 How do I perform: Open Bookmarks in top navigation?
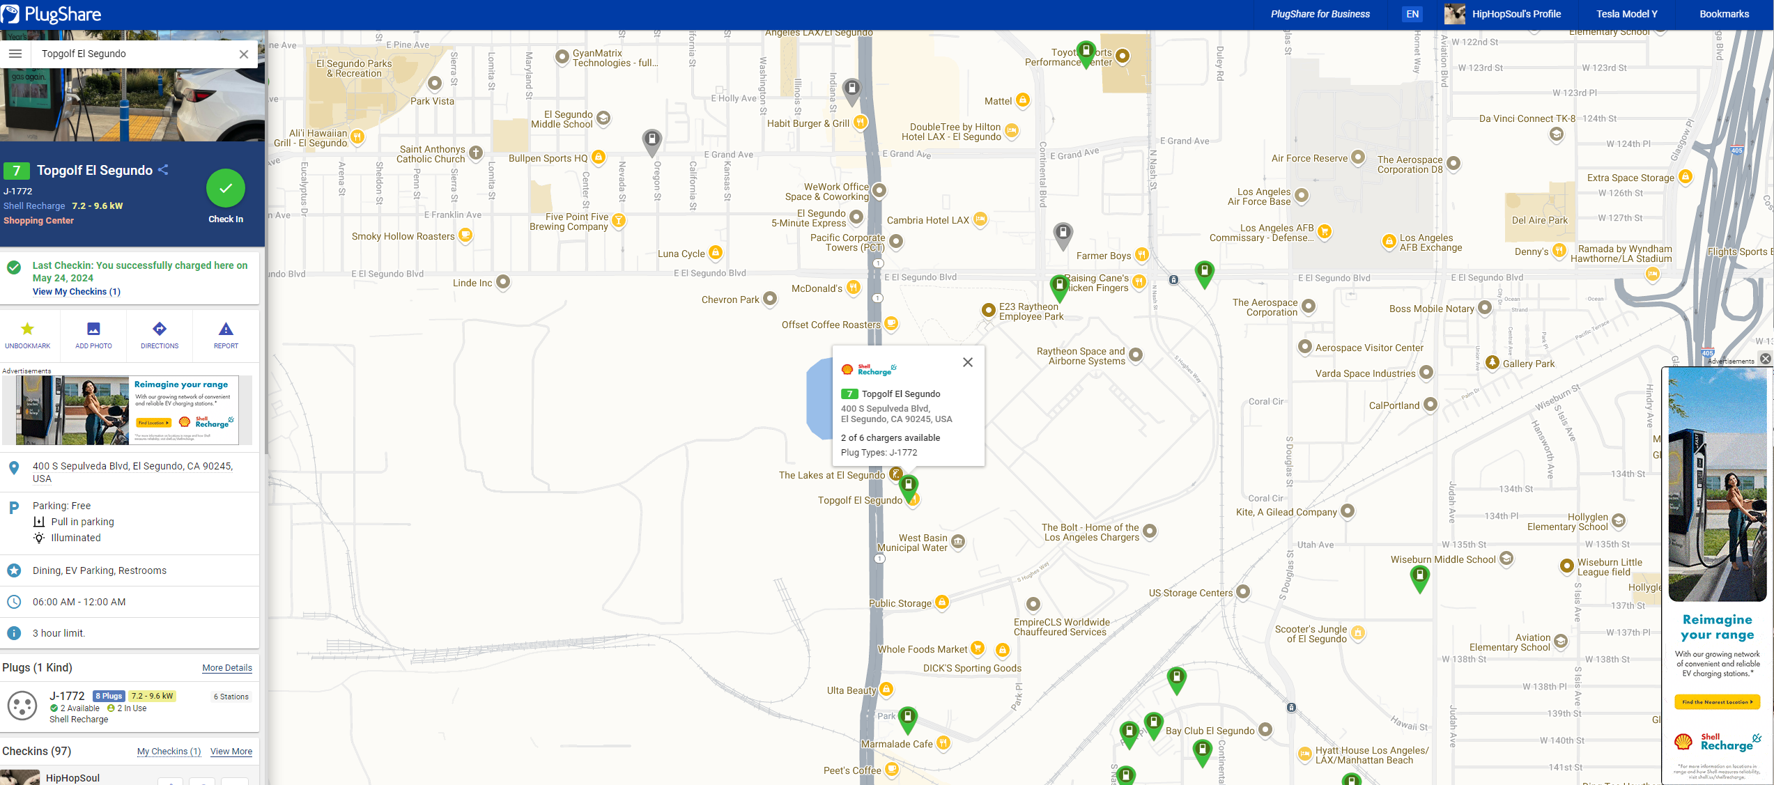[x=1724, y=14]
